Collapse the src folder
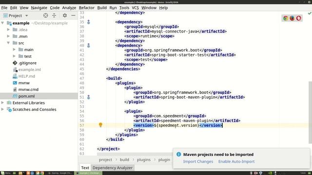The image size is (312, 175). 8,43
